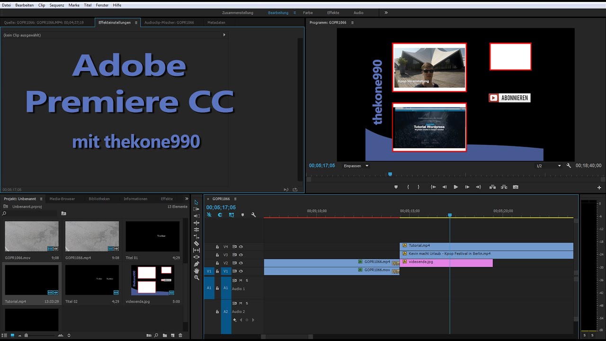Select the Zoom magnifier tool
This screenshot has height=341, width=606.
click(196, 278)
